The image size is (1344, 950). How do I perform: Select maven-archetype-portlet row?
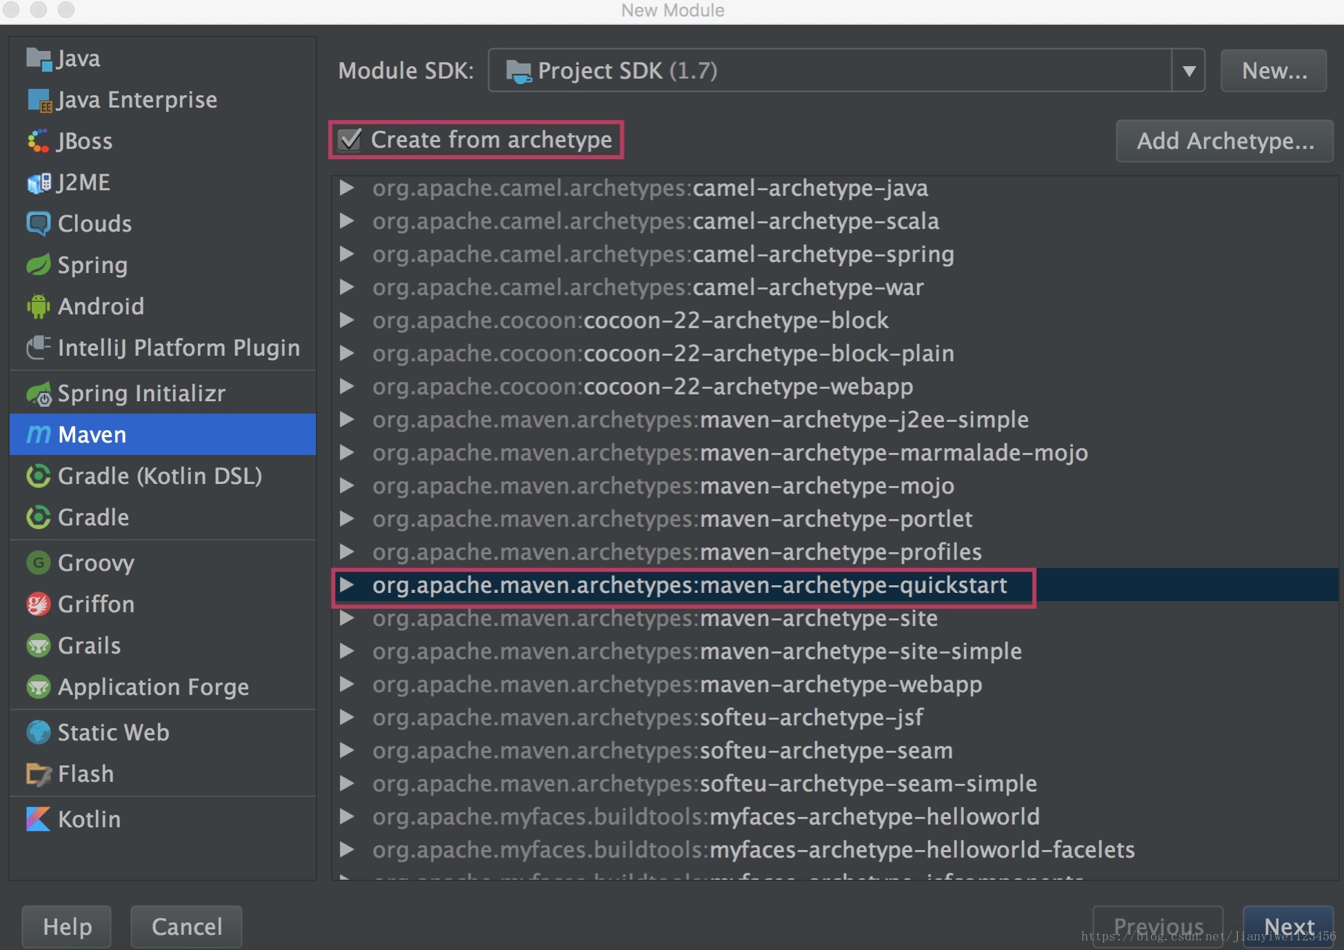click(x=834, y=518)
